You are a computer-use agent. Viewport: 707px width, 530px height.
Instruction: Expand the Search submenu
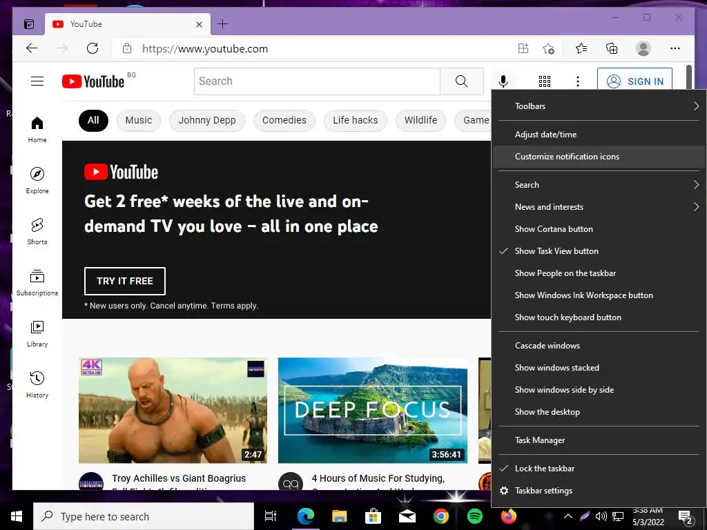(x=598, y=185)
